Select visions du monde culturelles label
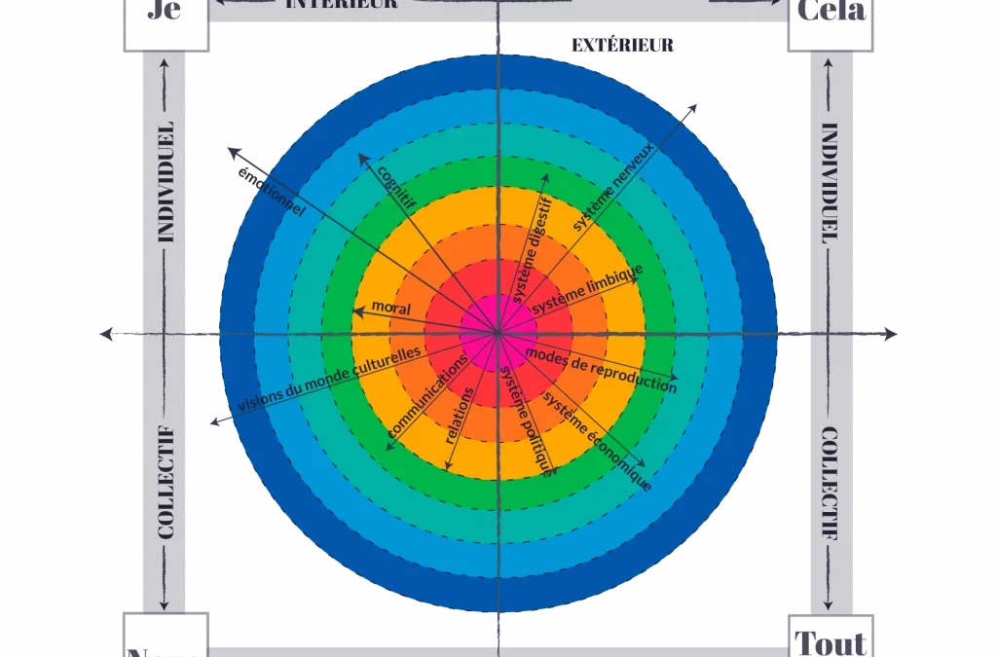 (x=329, y=379)
